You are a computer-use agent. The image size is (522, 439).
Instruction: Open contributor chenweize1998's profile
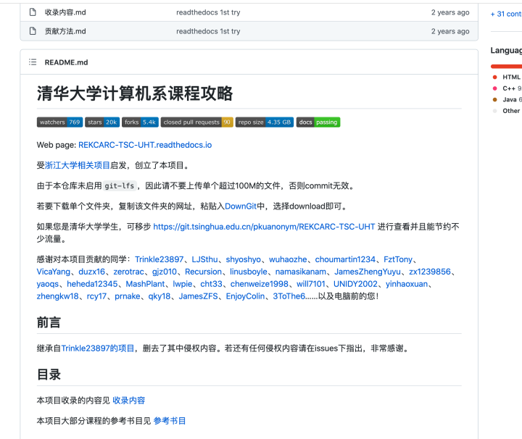tap(260, 284)
